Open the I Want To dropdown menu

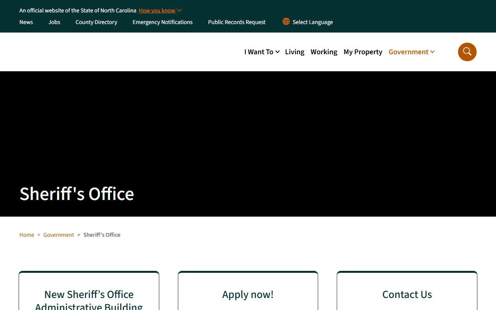[x=262, y=52]
